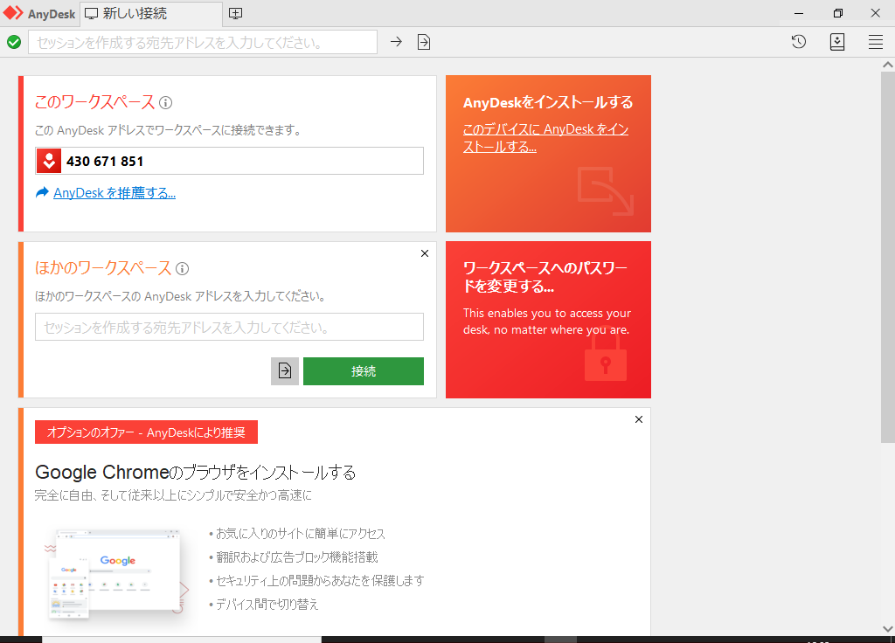
Task: Open a new tab with the plus icon
Action: point(235,14)
